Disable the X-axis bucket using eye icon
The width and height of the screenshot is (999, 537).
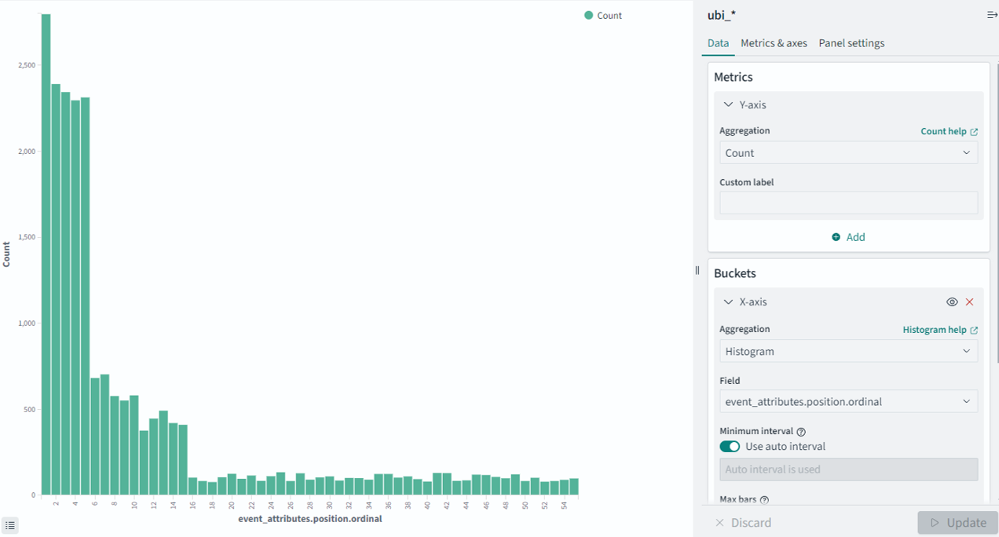click(952, 302)
